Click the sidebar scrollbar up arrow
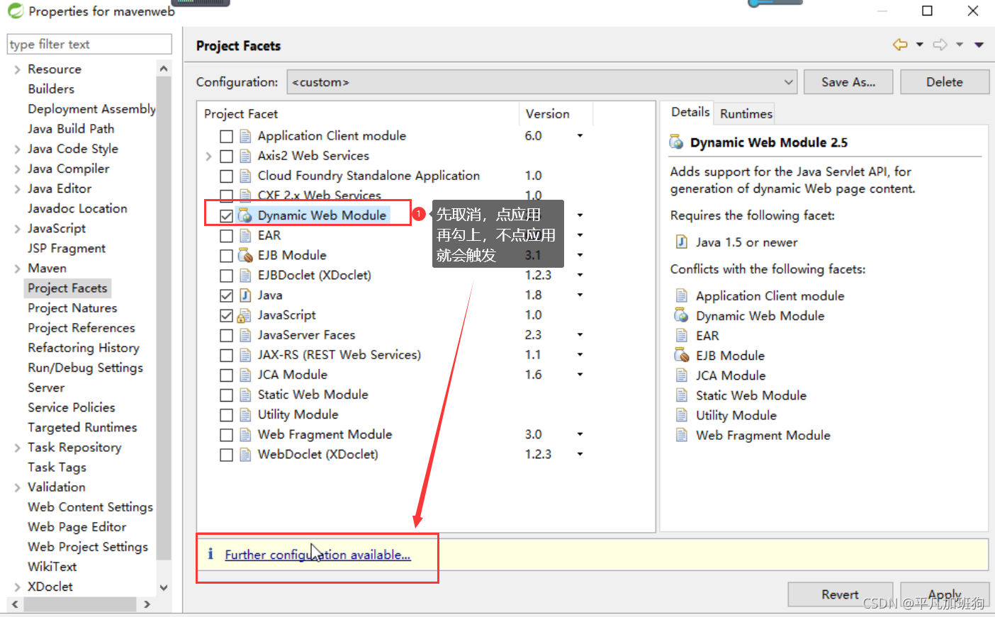Screen dimensions: 995x617 coord(164,69)
